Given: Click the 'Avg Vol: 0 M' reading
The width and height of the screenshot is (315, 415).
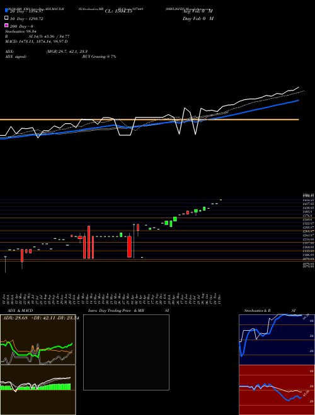Looking at the screenshot, I should tap(198, 11).
